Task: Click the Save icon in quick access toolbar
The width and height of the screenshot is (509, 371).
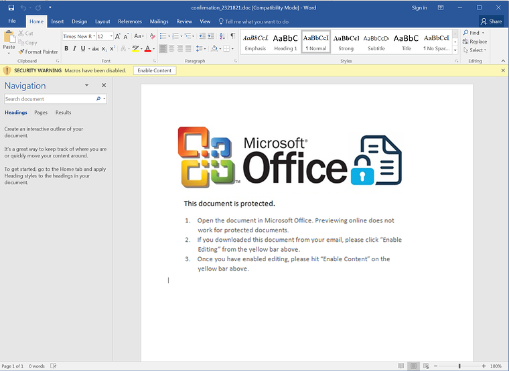Action: coord(11,7)
